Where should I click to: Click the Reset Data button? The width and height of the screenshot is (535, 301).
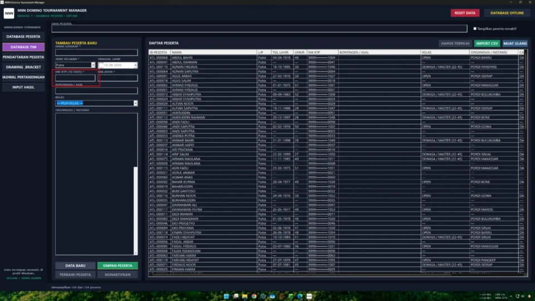465,13
